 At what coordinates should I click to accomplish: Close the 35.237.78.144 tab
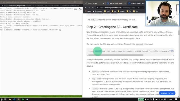[103, 3]
